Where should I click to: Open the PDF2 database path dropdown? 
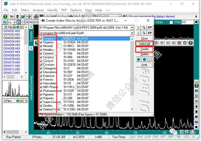click(x=132, y=27)
